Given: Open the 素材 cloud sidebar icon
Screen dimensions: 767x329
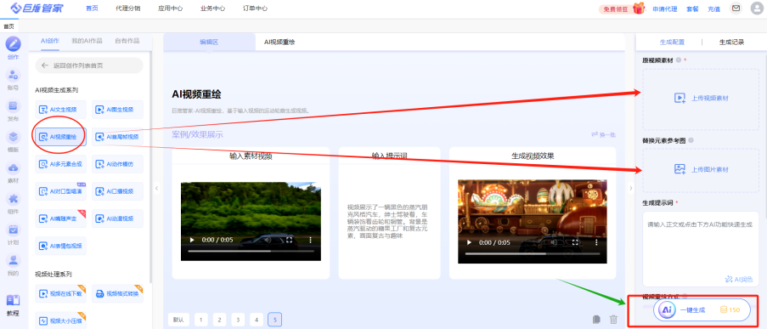Looking at the screenshot, I should 14,168.
